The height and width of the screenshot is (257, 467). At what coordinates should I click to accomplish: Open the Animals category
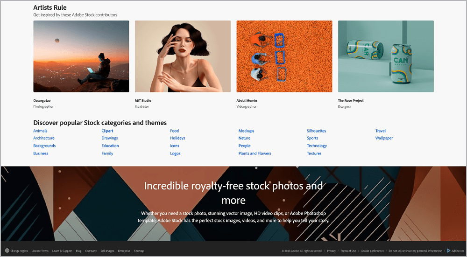point(40,131)
